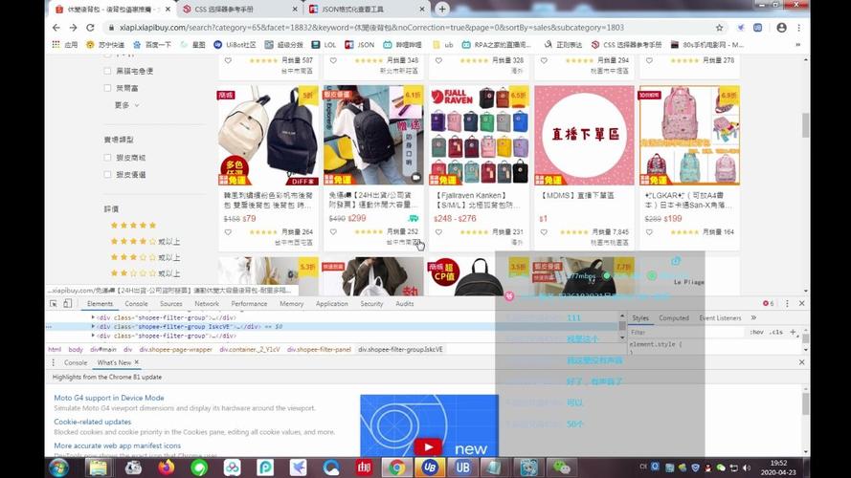Tick the first 蝦皮 seller-type checkbox
The image size is (851, 478).
pyautogui.click(x=107, y=158)
